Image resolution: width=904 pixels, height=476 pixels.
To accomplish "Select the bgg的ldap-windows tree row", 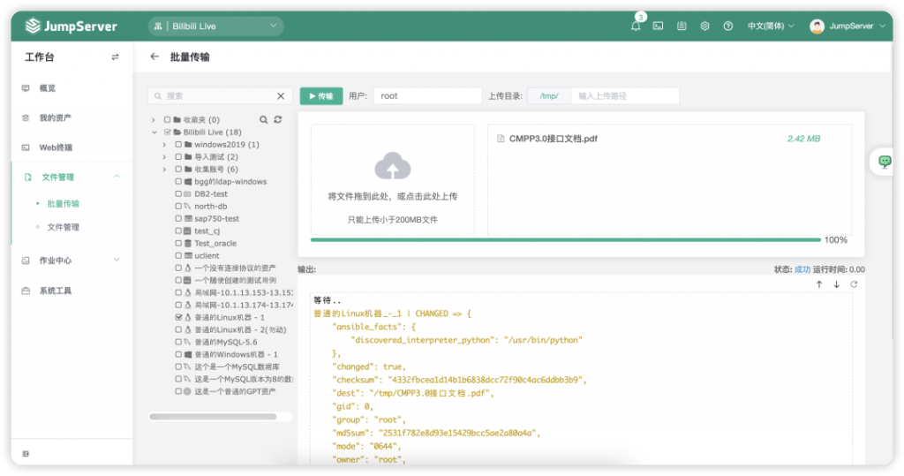I will pyautogui.click(x=230, y=182).
